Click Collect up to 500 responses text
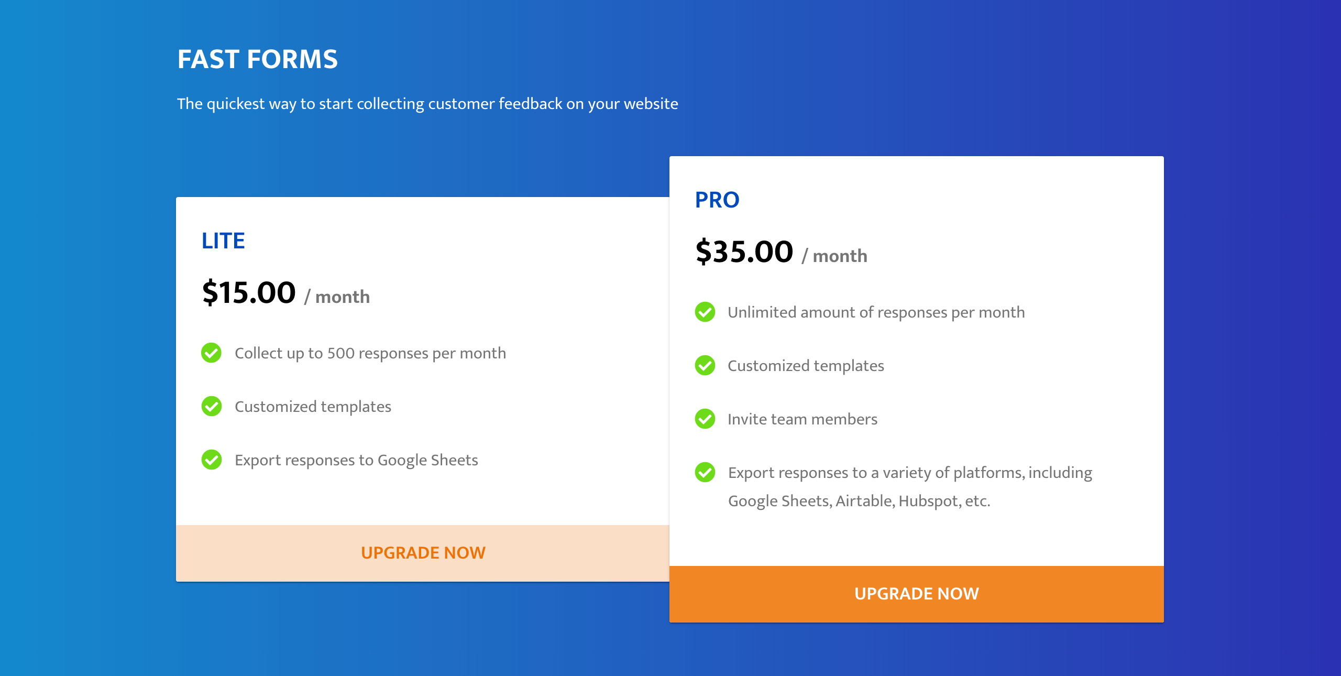Viewport: 1341px width, 676px height. tap(370, 354)
